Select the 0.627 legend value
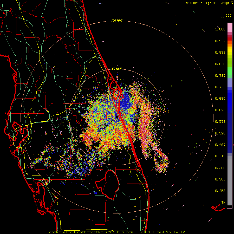Image resolution: width=234 pixels, height=234 pixels. (x=220, y=110)
